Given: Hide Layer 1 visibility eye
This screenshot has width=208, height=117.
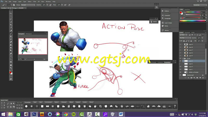Looking at the screenshot, I should (180, 69).
